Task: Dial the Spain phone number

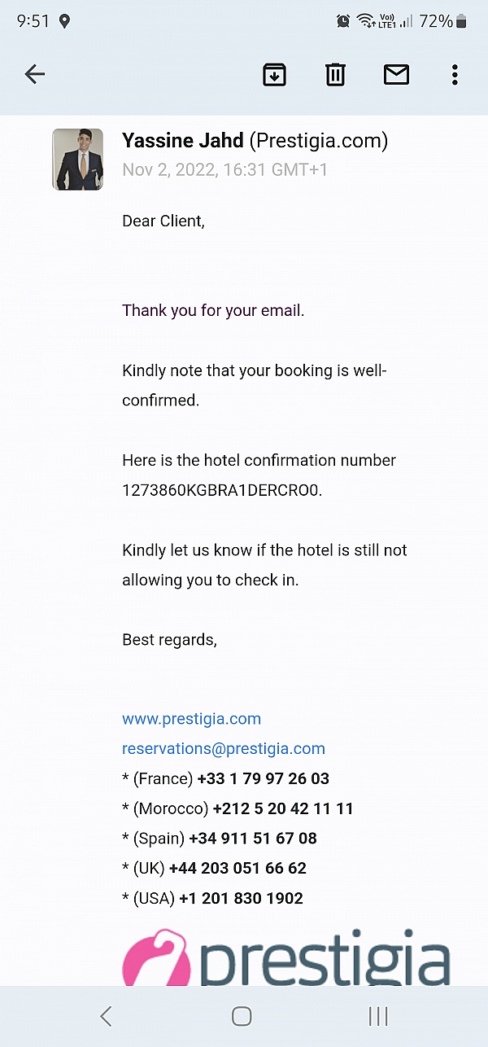Action: click(253, 839)
